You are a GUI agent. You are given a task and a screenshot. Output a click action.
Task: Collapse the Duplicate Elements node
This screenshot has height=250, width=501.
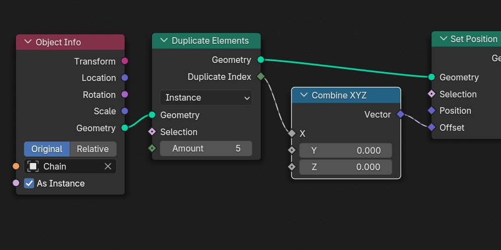[164, 40]
